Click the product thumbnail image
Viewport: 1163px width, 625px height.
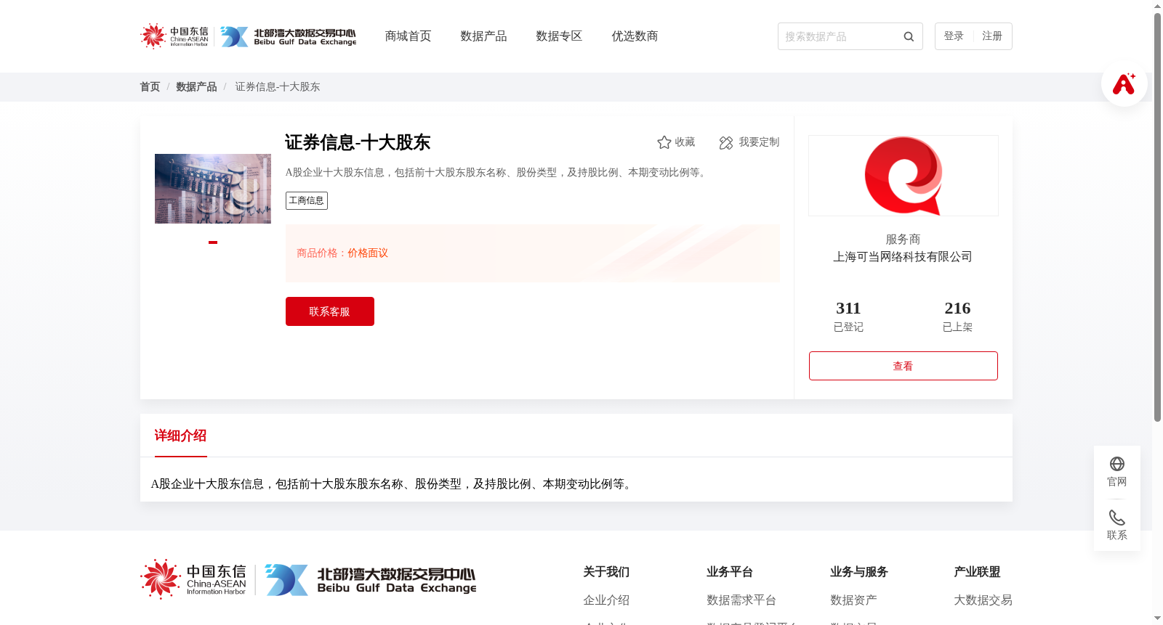tap(213, 189)
